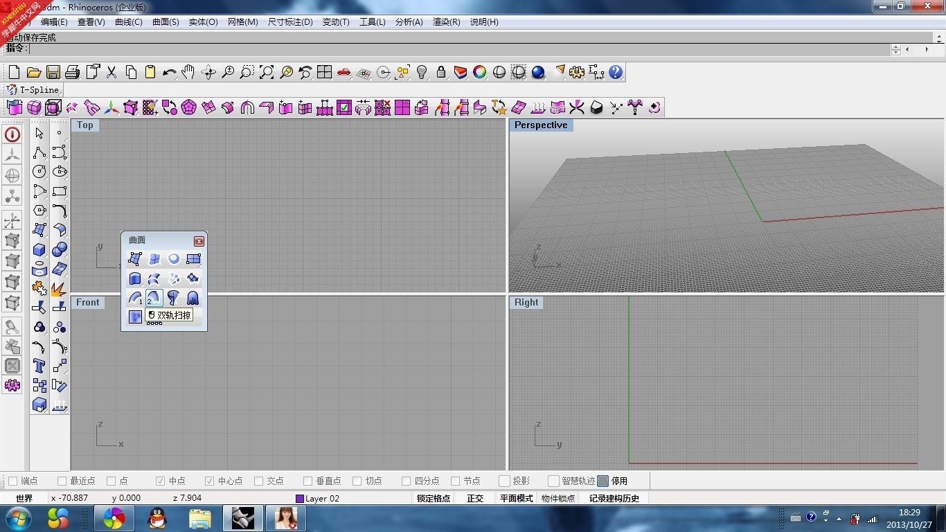Click the Join puzzle piece icon
The height and width of the screenshot is (532, 946).
point(39,288)
